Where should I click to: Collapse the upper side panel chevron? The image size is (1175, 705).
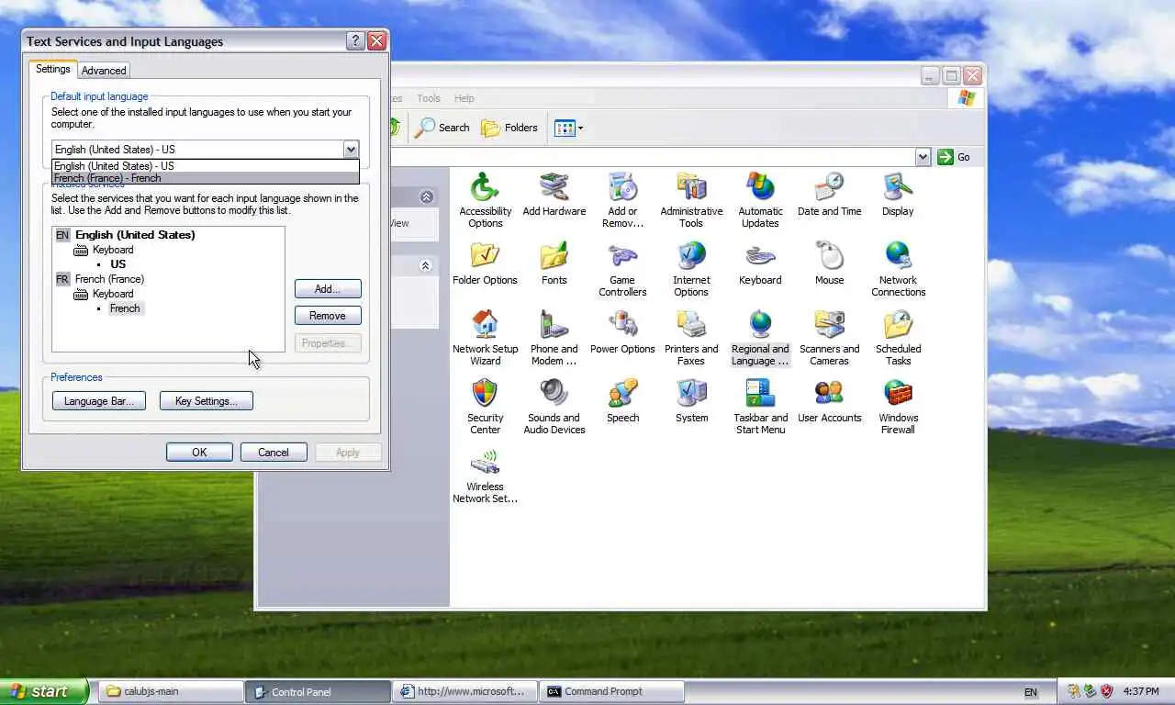coord(426,196)
